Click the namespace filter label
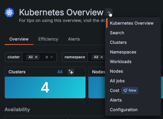Viewport: 163px width, 119px height. coord(75,57)
